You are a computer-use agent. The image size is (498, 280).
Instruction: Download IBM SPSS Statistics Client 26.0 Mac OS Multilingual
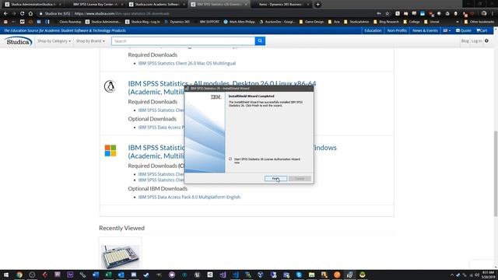(x=187, y=63)
